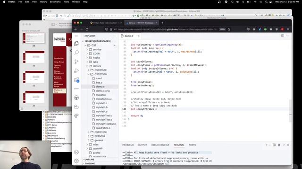Click the red extension icon in toolbar
The height and width of the screenshot is (169, 302).
(x=282, y=29)
